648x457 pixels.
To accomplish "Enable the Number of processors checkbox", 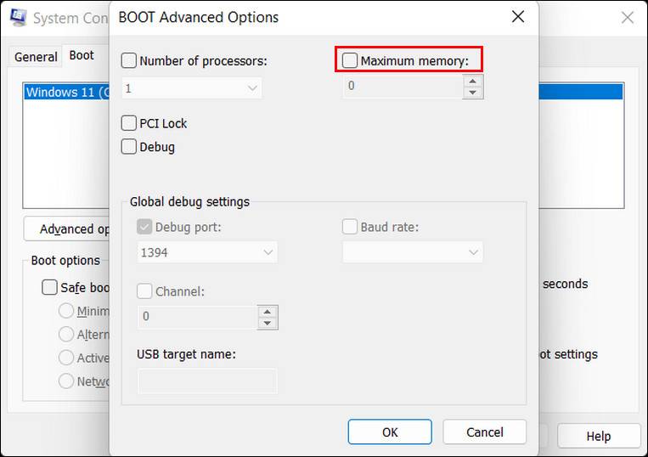I will pyautogui.click(x=129, y=60).
